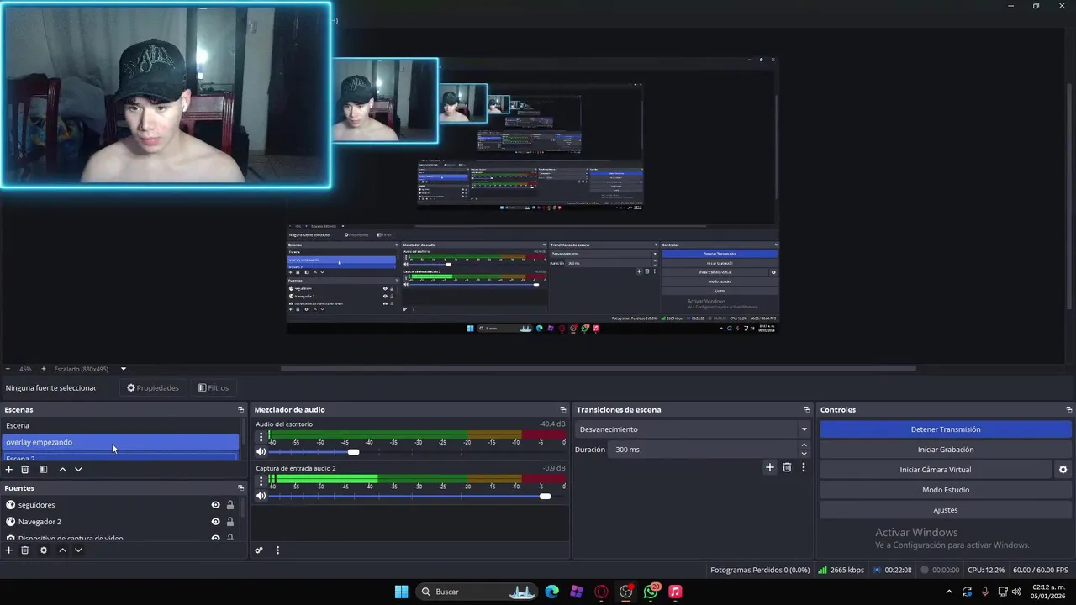Viewport: 1076px width, 605px height.
Task: Adjust Captura de entrada audio 2 volume slider
Action: (x=545, y=496)
